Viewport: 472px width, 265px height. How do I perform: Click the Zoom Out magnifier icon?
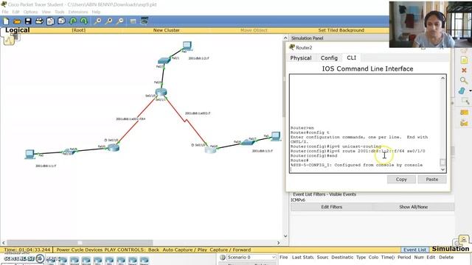click(119, 21)
